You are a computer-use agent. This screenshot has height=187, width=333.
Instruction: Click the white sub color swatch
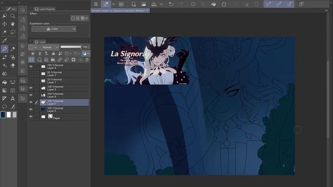pyautogui.click(x=9, y=115)
